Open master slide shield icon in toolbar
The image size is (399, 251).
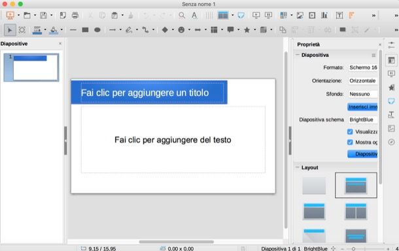coord(241,16)
